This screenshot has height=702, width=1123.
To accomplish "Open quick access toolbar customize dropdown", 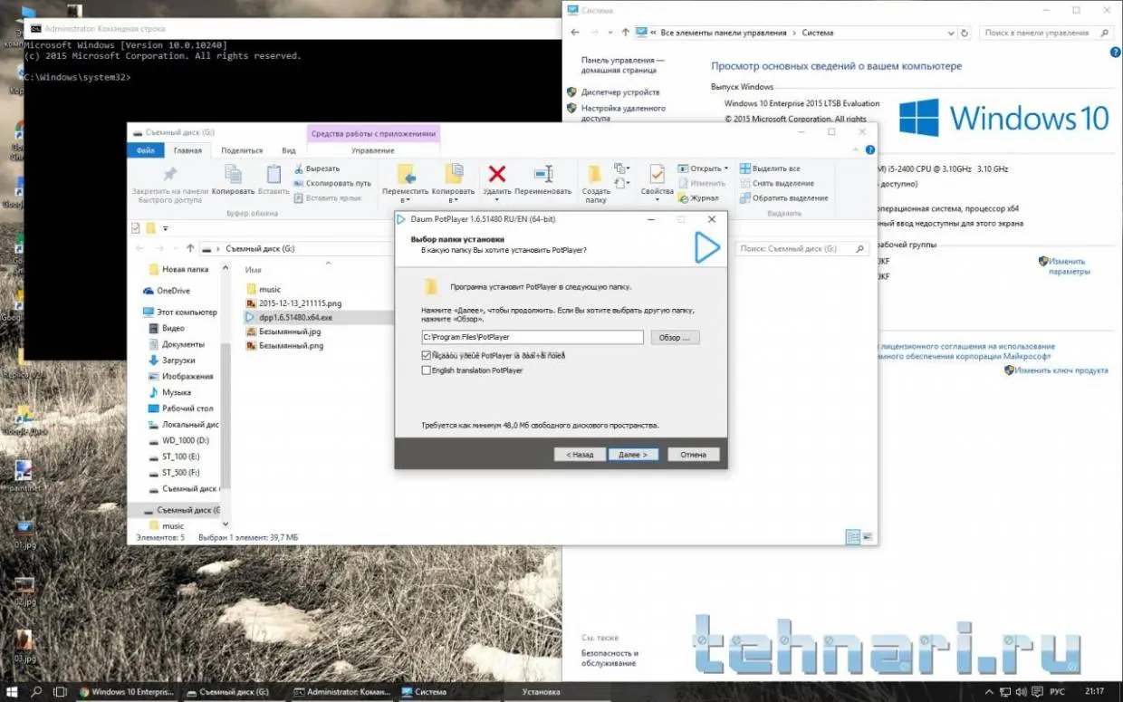I will [166, 228].
